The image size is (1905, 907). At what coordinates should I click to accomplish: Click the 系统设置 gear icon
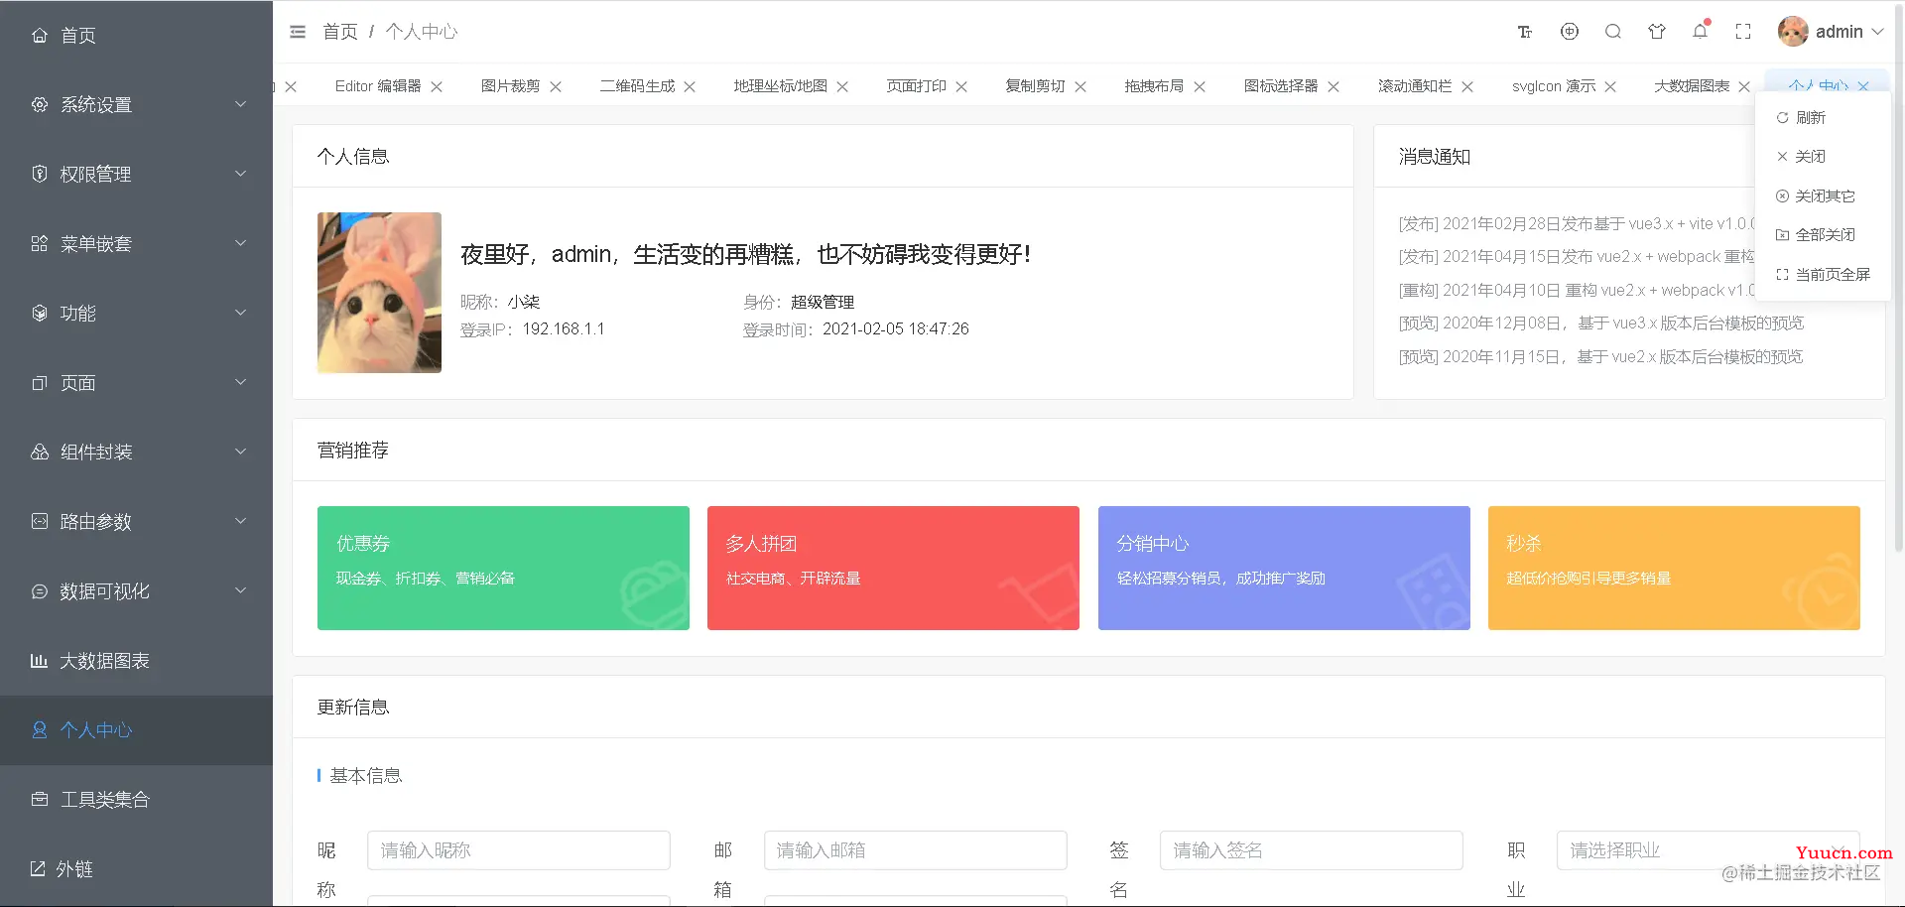(40, 105)
